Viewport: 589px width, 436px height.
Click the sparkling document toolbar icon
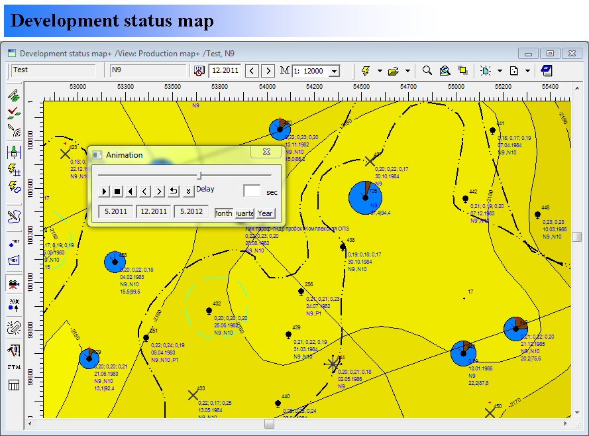coord(486,71)
